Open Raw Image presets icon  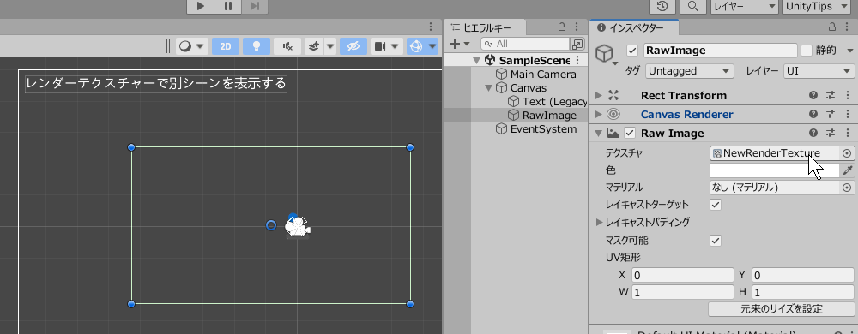click(x=831, y=133)
